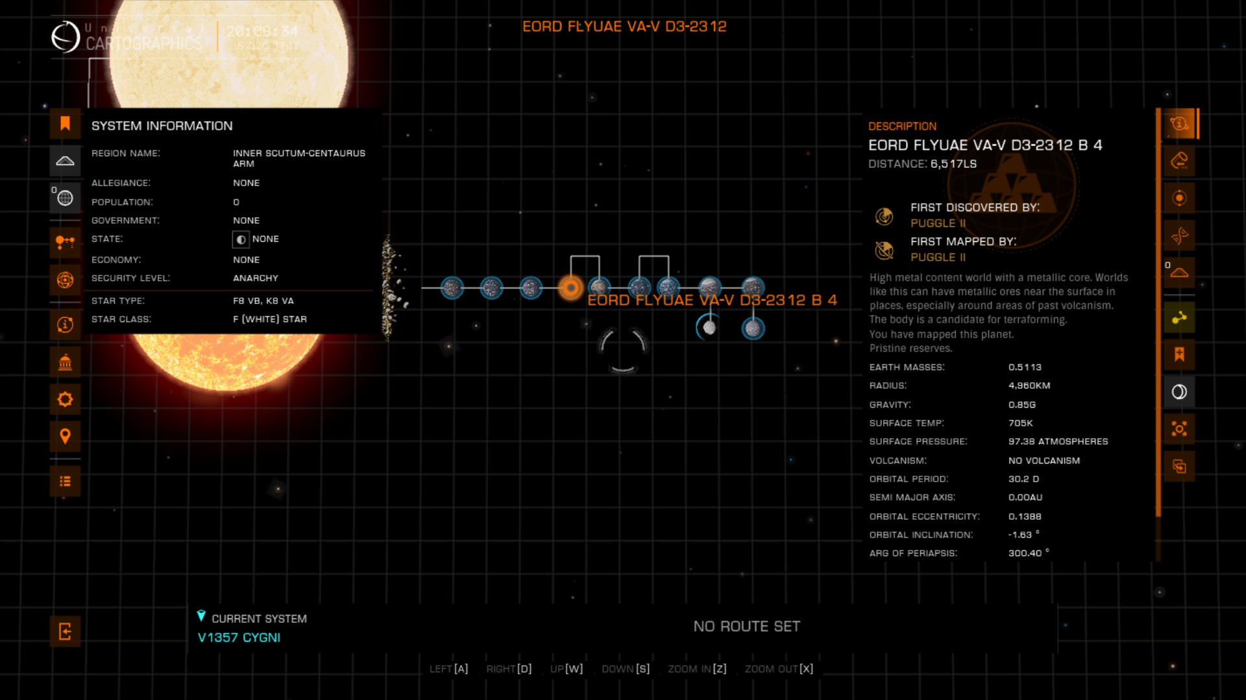1246x700 pixels.
Task: Click the SYSTEM INFORMATION header
Action: [x=162, y=126]
